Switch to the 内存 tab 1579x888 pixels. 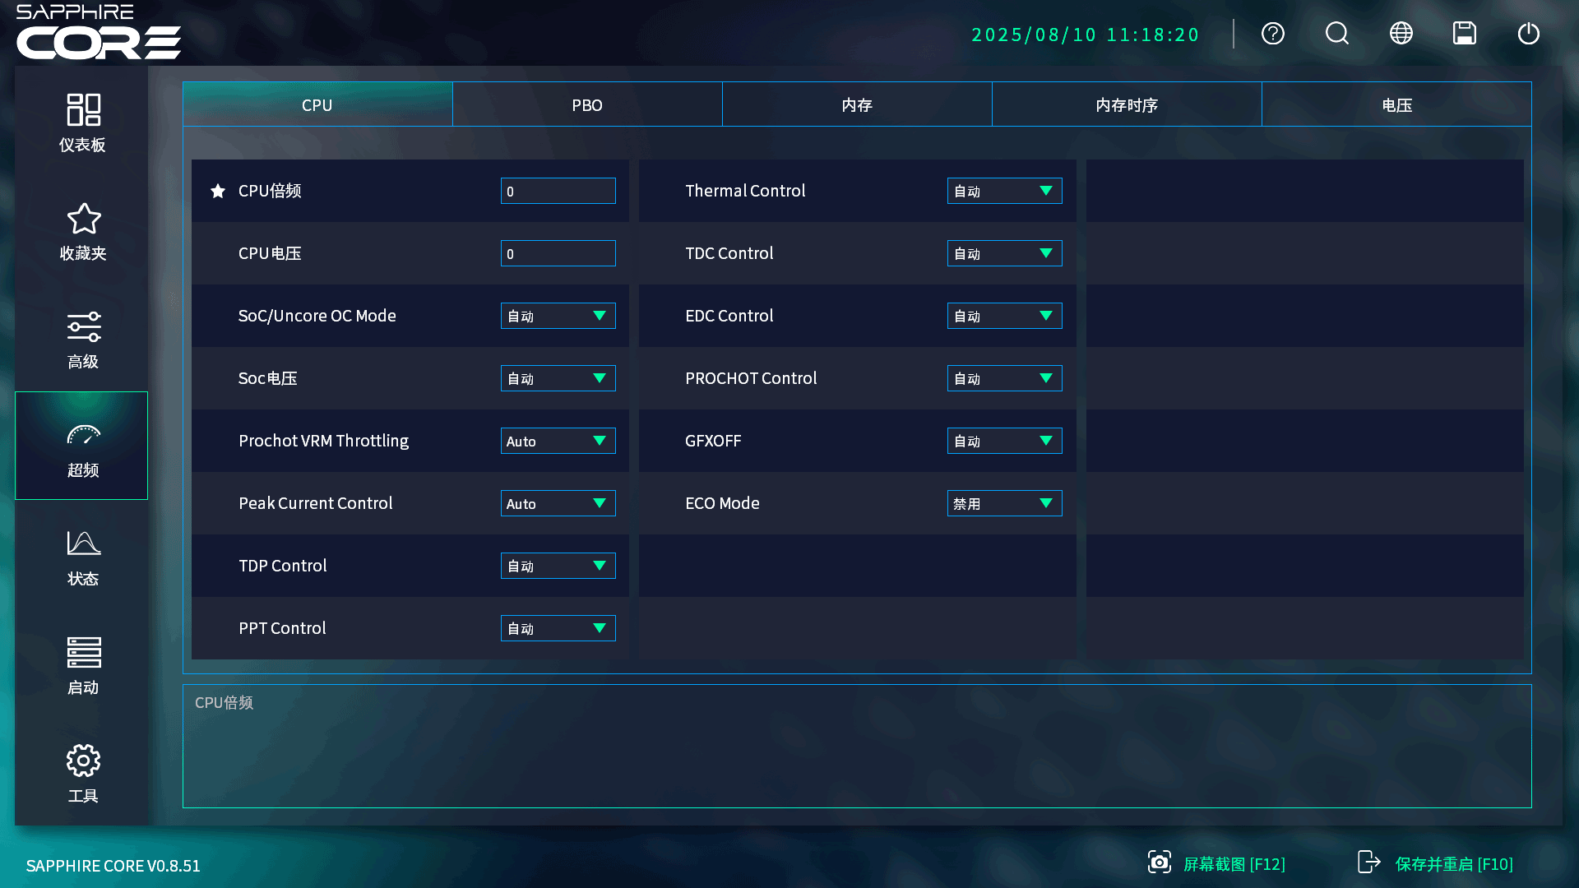[857, 104]
